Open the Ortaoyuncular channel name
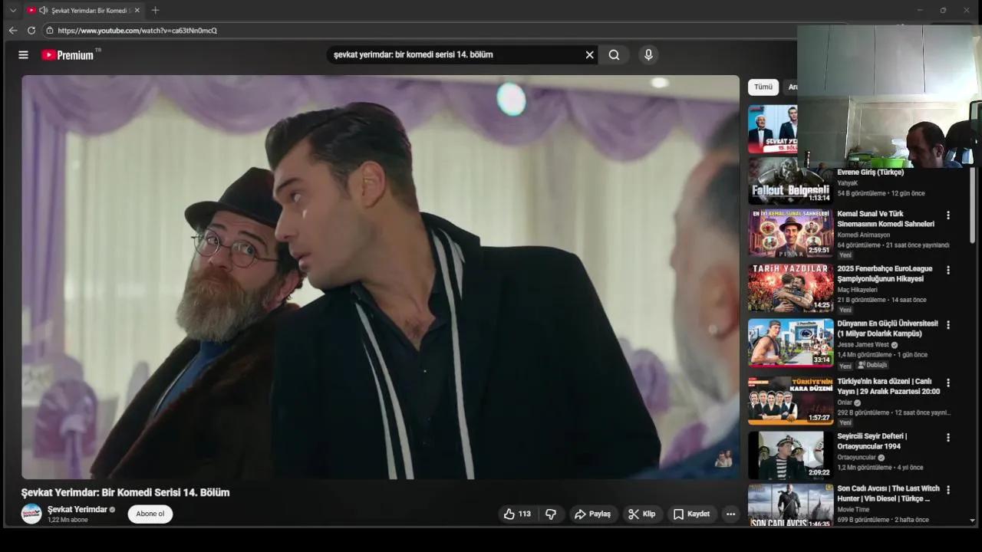This screenshot has height=552, width=982. coord(856,458)
